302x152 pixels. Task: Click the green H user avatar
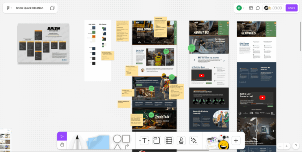pos(239,8)
